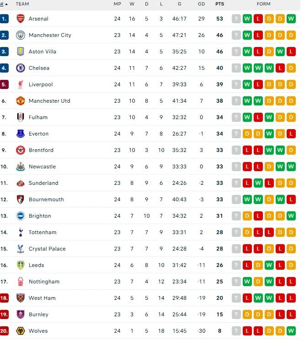Click Everton's latest loss form badge
Viewport: 304px width, 340px height.
point(291,134)
